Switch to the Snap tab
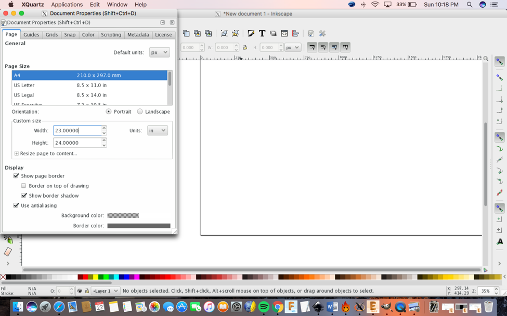This screenshot has height=316, width=507. tap(70, 35)
